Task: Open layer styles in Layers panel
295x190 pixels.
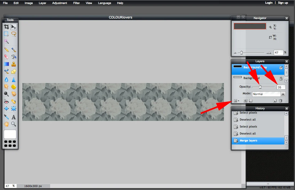Action: [x=251, y=101]
